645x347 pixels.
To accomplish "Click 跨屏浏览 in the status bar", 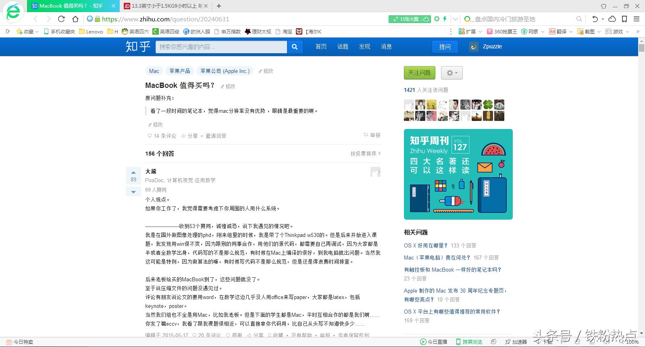I will click(x=469, y=342).
